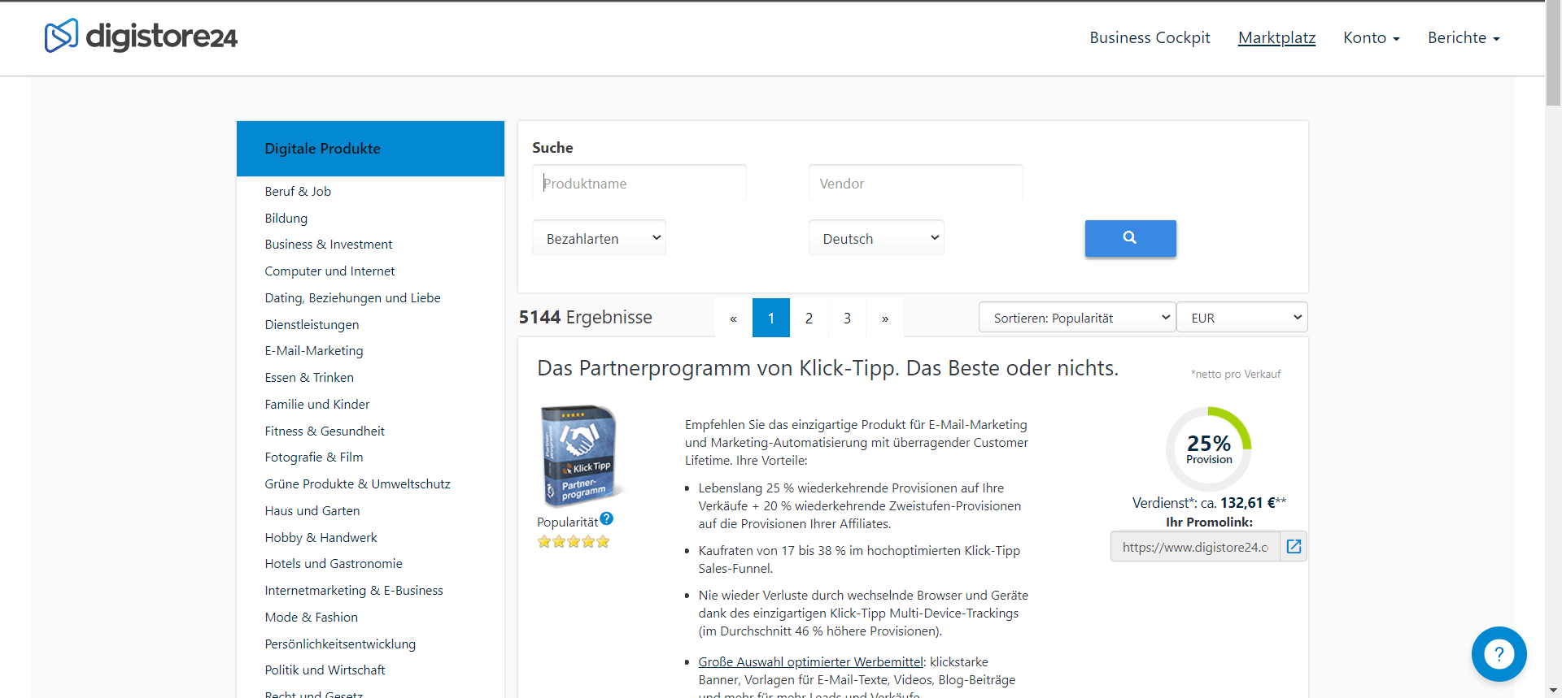
Task: Open the Mode & Fashion category
Action: coord(311,617)
